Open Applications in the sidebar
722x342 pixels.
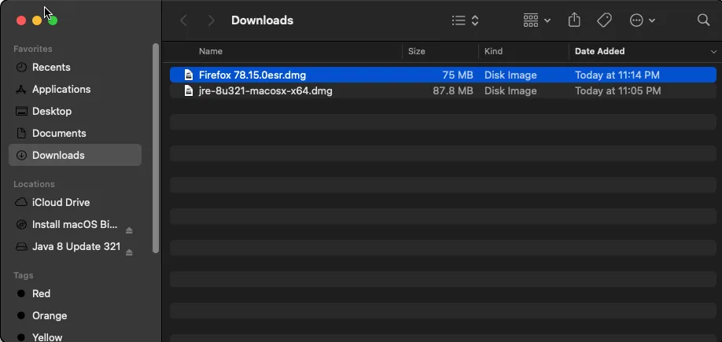click(75, 90)
